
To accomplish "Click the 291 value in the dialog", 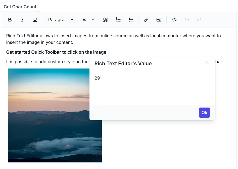I will pos(98,78).
